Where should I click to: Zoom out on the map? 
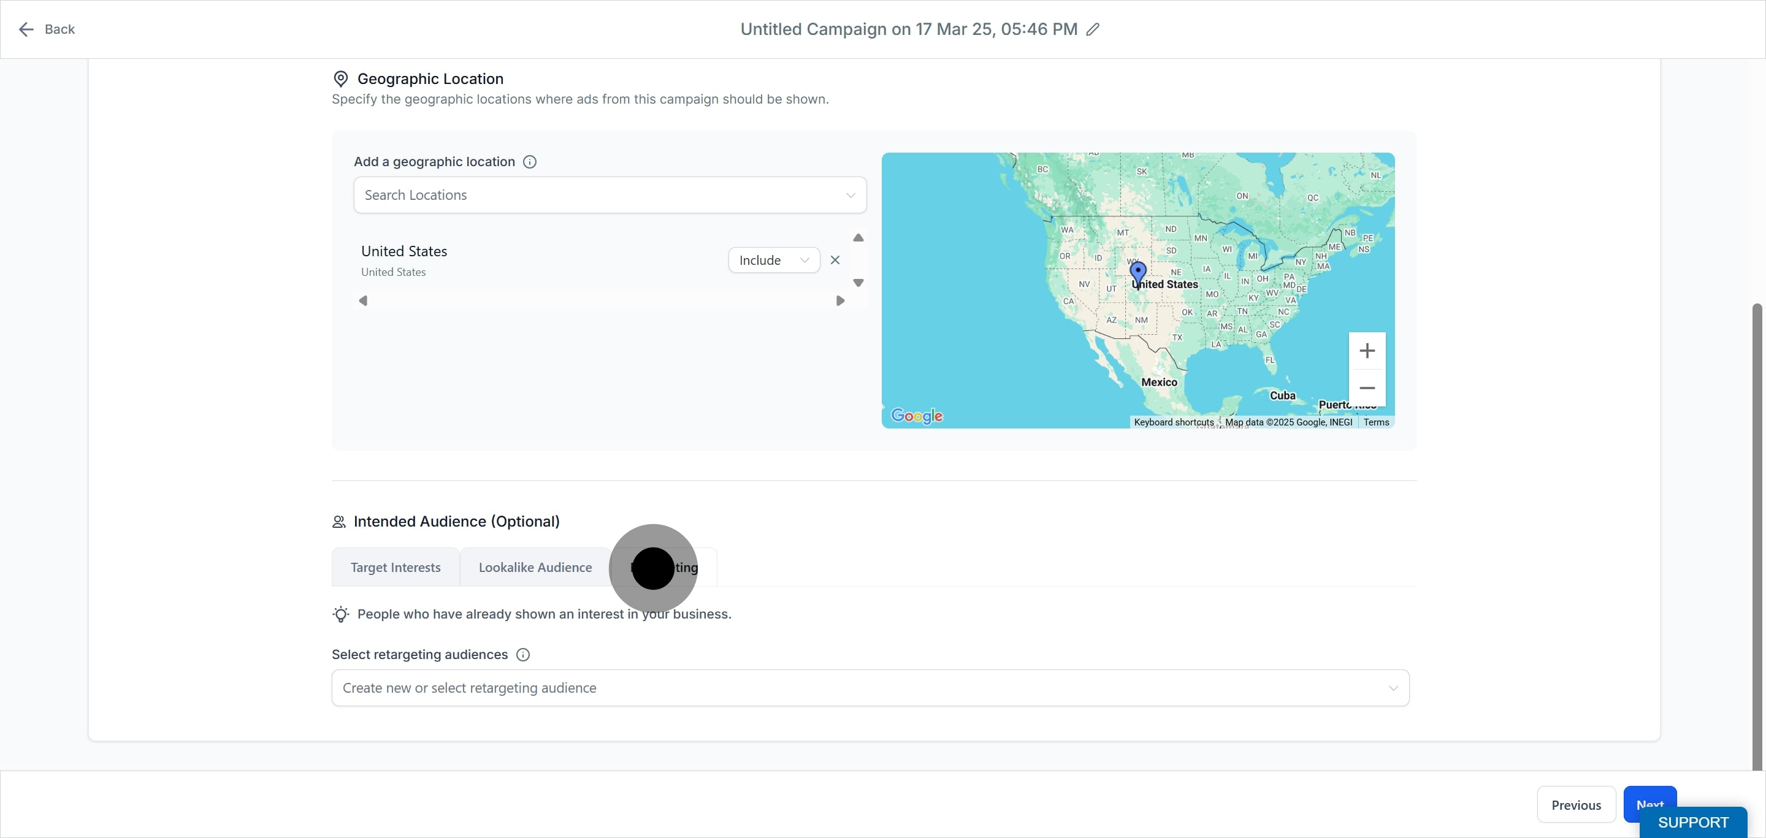coord(1366,388)
